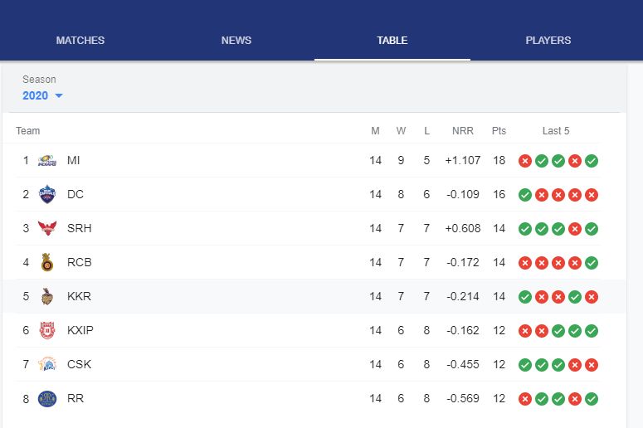Click the KXIP team logo
The image size is (643, 428).
click(47, 330)
